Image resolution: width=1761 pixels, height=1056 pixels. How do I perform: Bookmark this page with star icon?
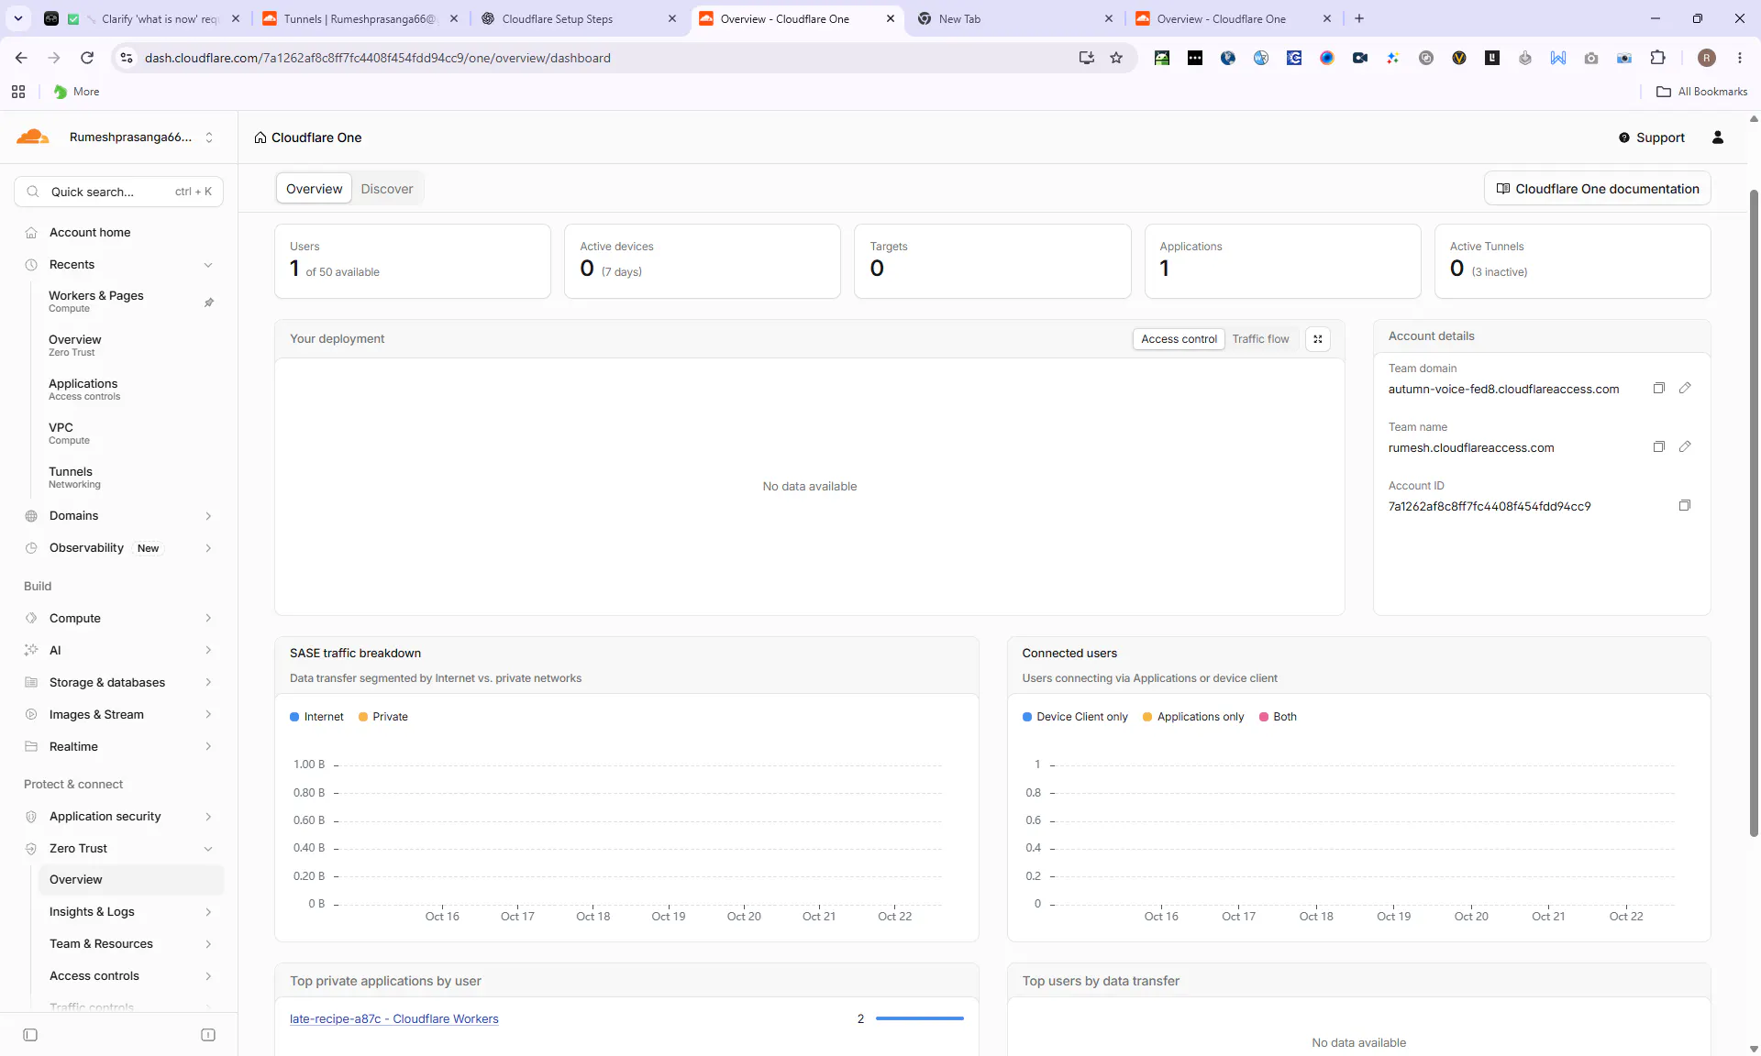tap(1116, 58)
